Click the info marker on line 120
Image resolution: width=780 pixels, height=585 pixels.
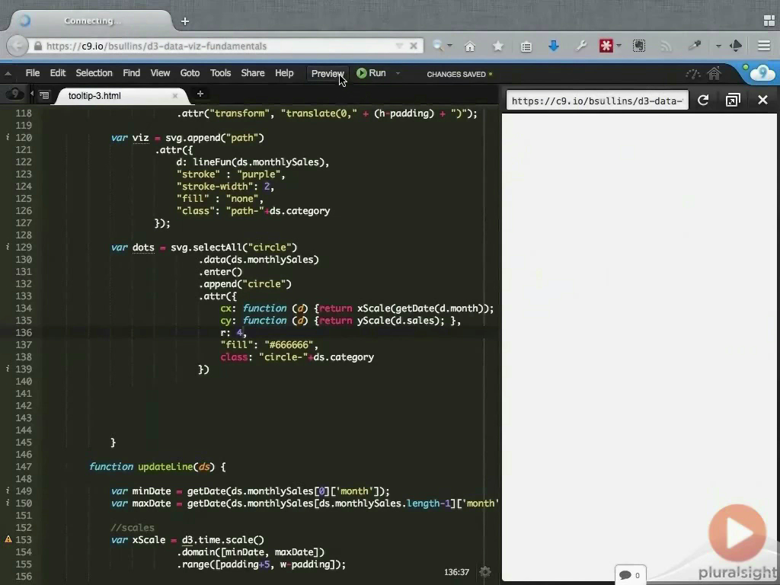8,137
